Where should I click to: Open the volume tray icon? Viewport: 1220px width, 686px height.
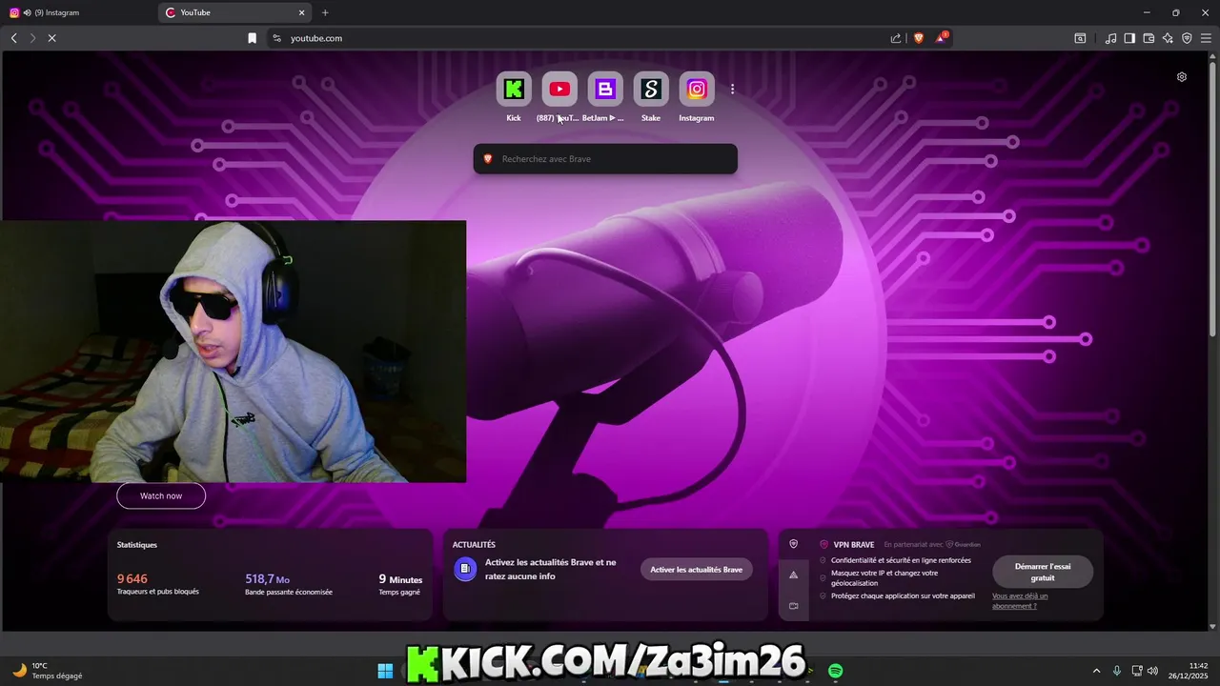(x=1153, y=671)
